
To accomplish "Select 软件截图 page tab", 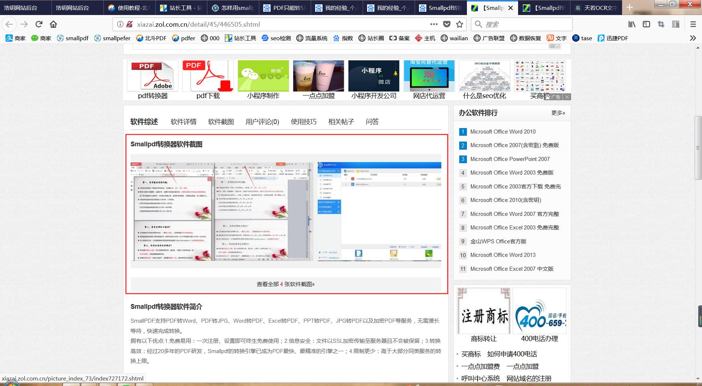I will coord(221,121).
